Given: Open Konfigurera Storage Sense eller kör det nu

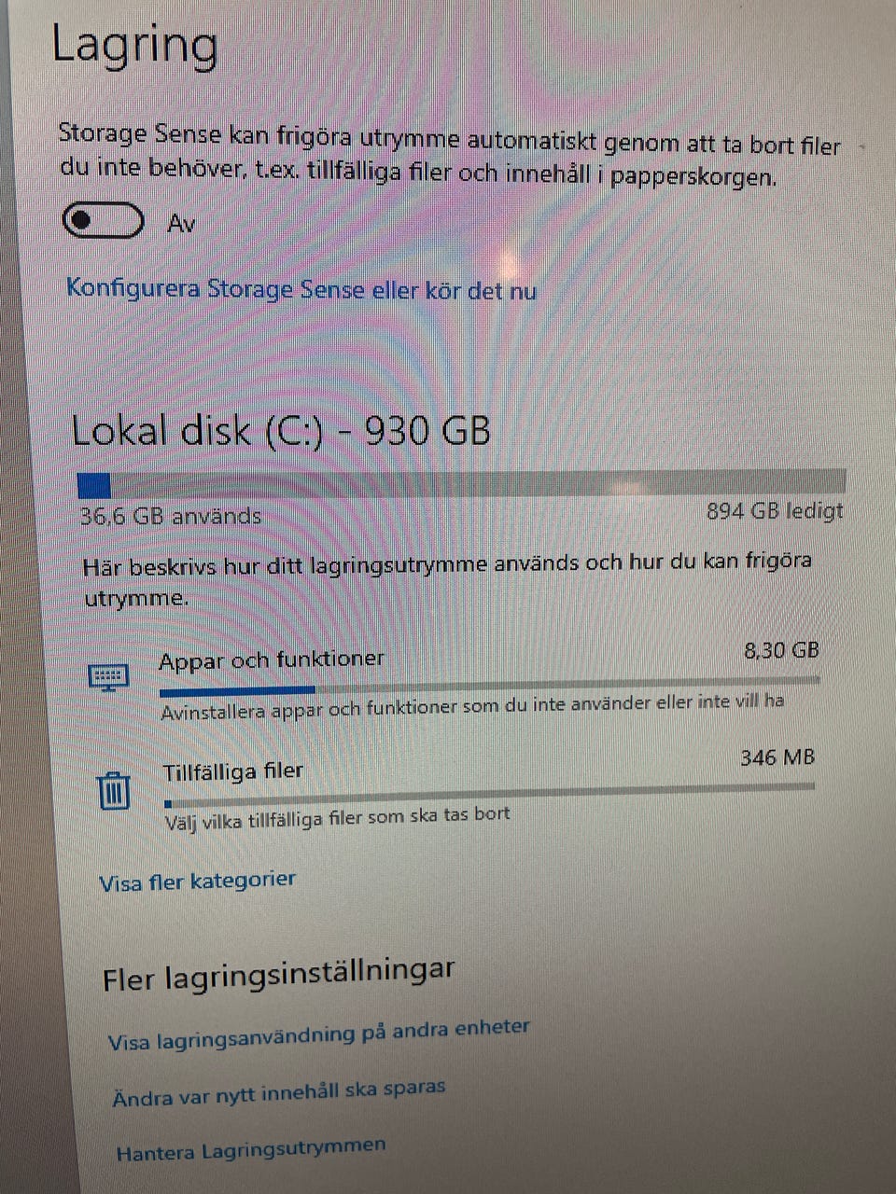Looking at the screenshot, I should [x=301, y=290].
